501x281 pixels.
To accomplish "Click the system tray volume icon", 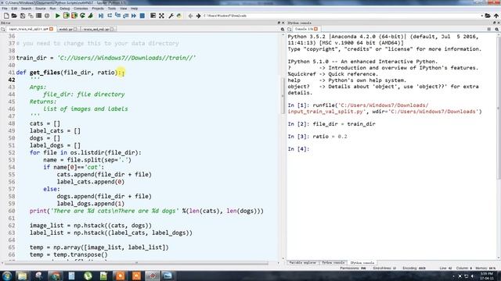I will coord(473,276).
